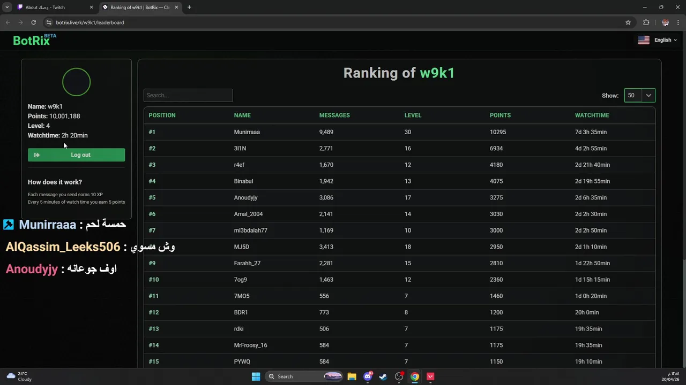Open the weather widget showing 24°C Cloudy
This screenshot has width=686, height=385.
point(19,376)
